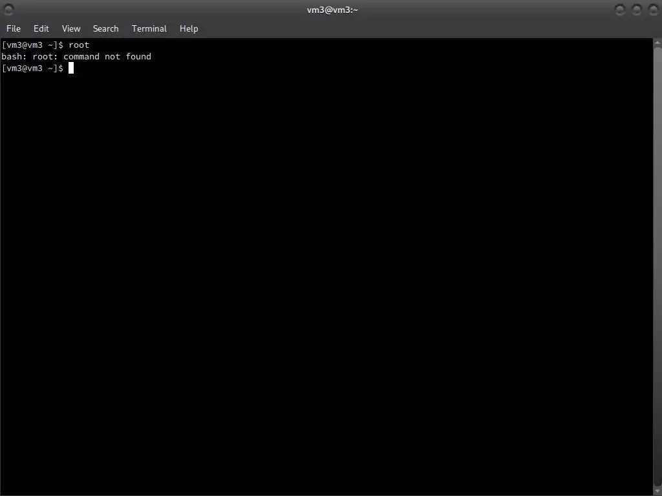Open the File menu
Image resolution: width=662 pixels, height=496 pixels.
(x=13, y=28)
